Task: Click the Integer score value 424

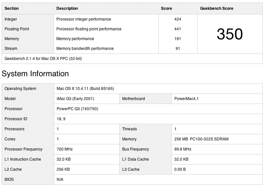Action: 178,19
